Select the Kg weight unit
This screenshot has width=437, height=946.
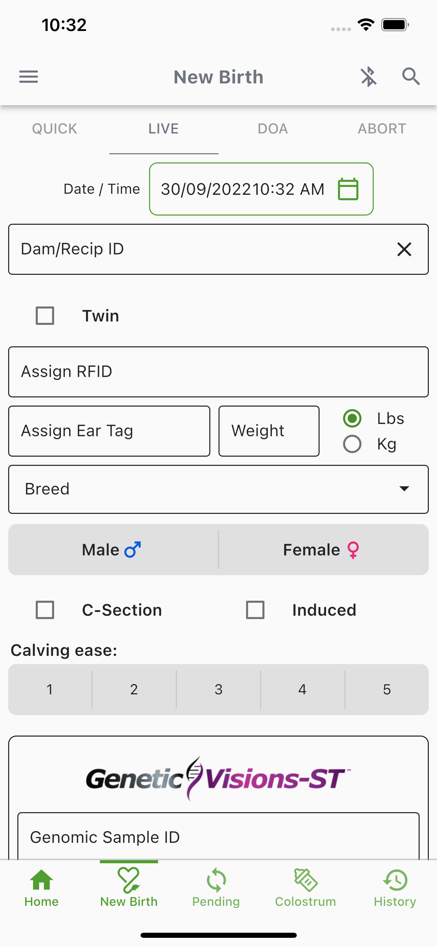(x=352, y=444)
